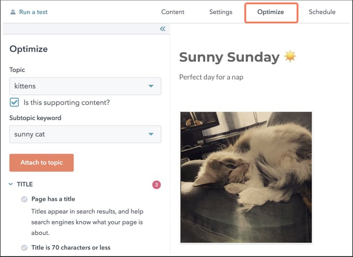Viewport: 353px width, 257px height.
Task: Uncheck Is this supporting content checkbox
Action: (x=15, y=102)
